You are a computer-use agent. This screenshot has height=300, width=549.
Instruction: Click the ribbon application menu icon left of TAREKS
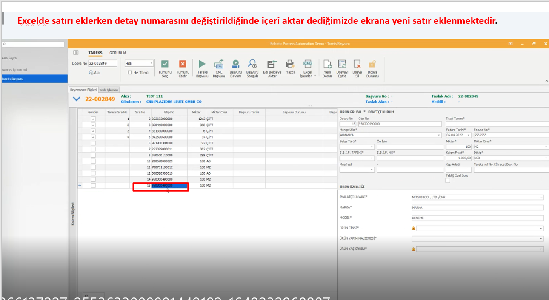(76, 53)
